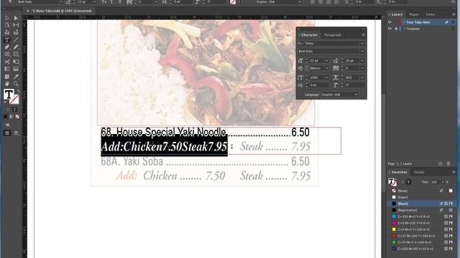The height and width of the screenshot is (258, 460).
Task: Click font size stepper arrows in Character panel
Action: [x=307, y=60]
